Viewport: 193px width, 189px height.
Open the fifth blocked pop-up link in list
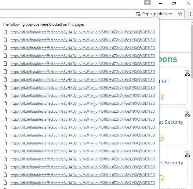pos(82,64)
